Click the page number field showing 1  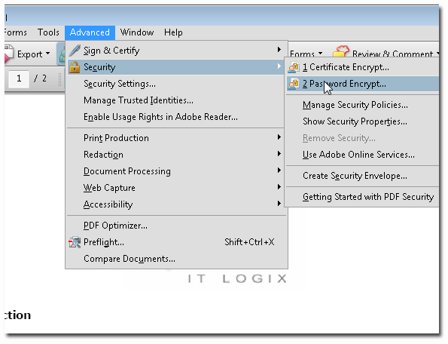[x=19, y=78]
